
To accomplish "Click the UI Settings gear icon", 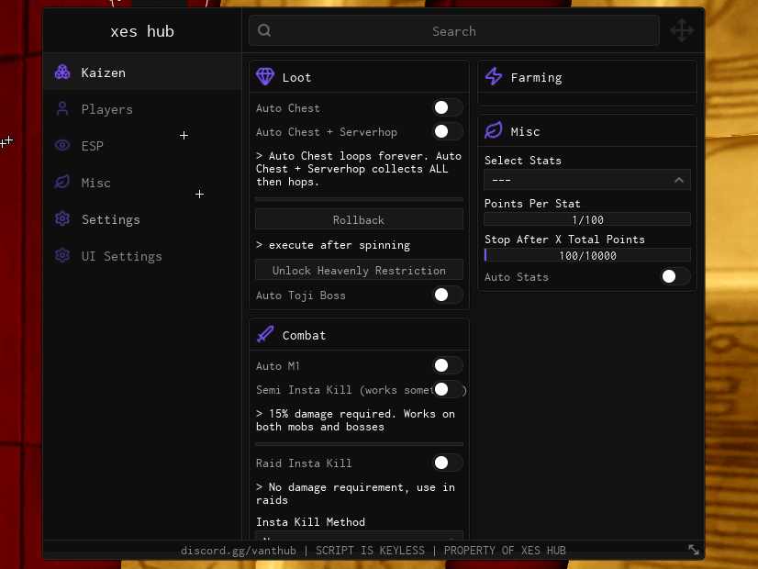I will 62,255.
